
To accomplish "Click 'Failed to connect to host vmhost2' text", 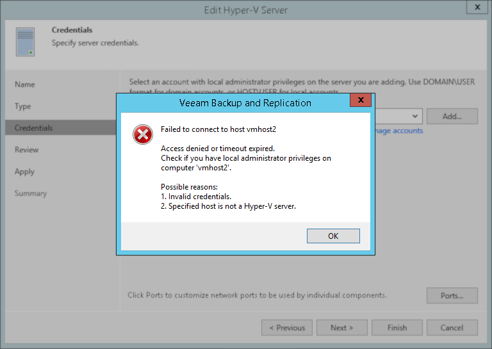I will click(x=218, y=129).
